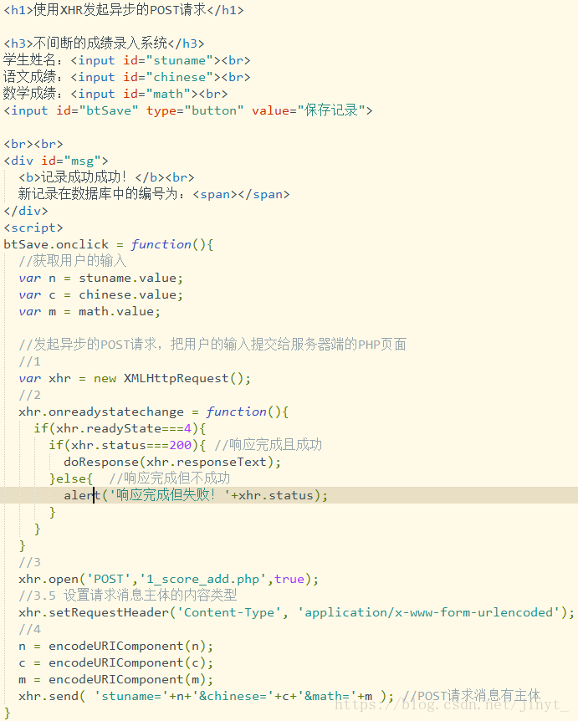Click the h3 line '不间断的成绩录入系统'
This screenshot has width=578, height=721.
104,43
